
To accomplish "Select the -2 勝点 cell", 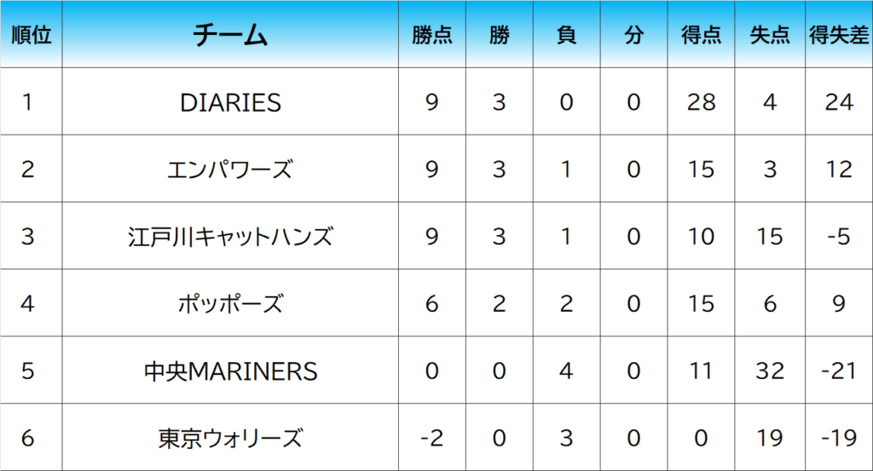I will (432, 438).
